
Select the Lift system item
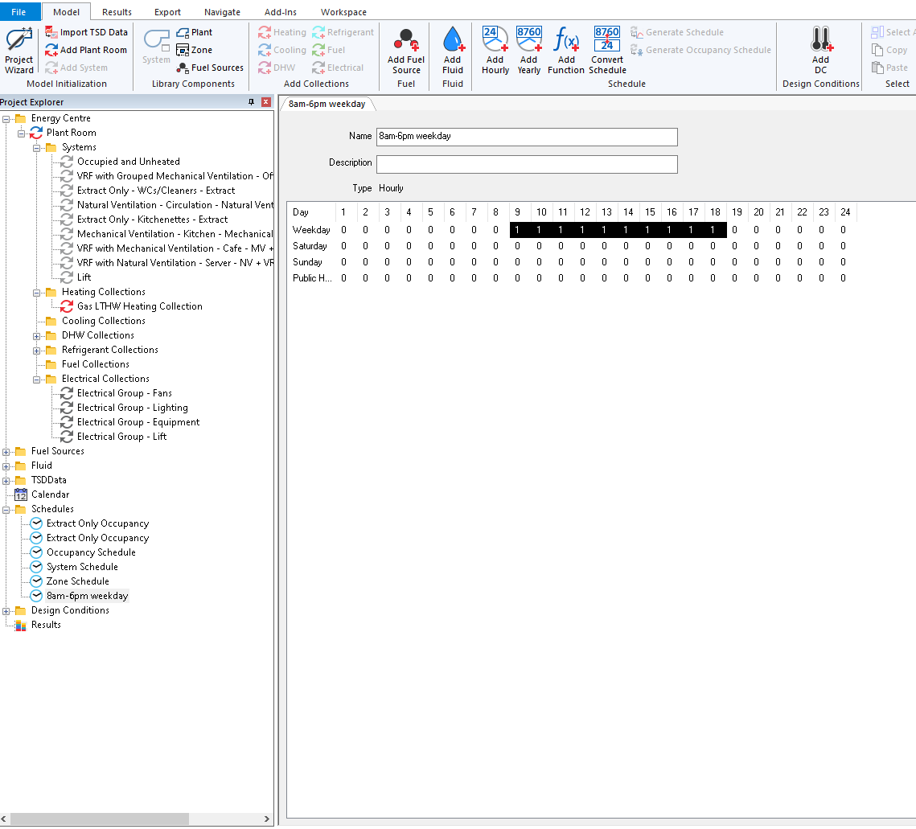pos(84,277)
